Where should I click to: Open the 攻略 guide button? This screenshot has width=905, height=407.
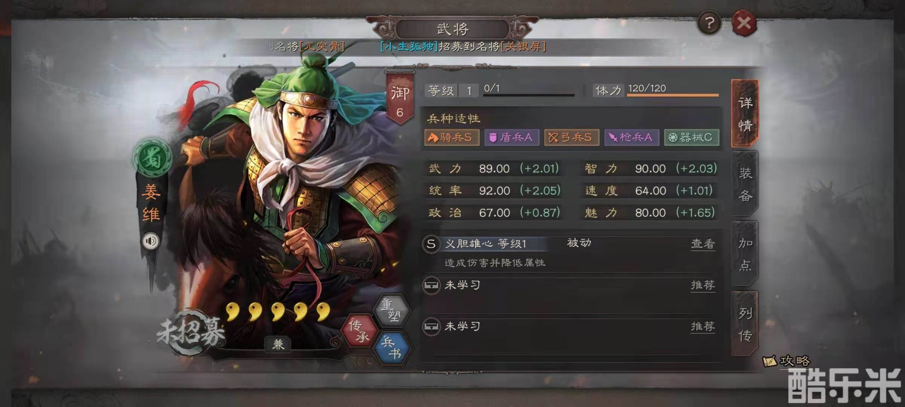(786, 361)
